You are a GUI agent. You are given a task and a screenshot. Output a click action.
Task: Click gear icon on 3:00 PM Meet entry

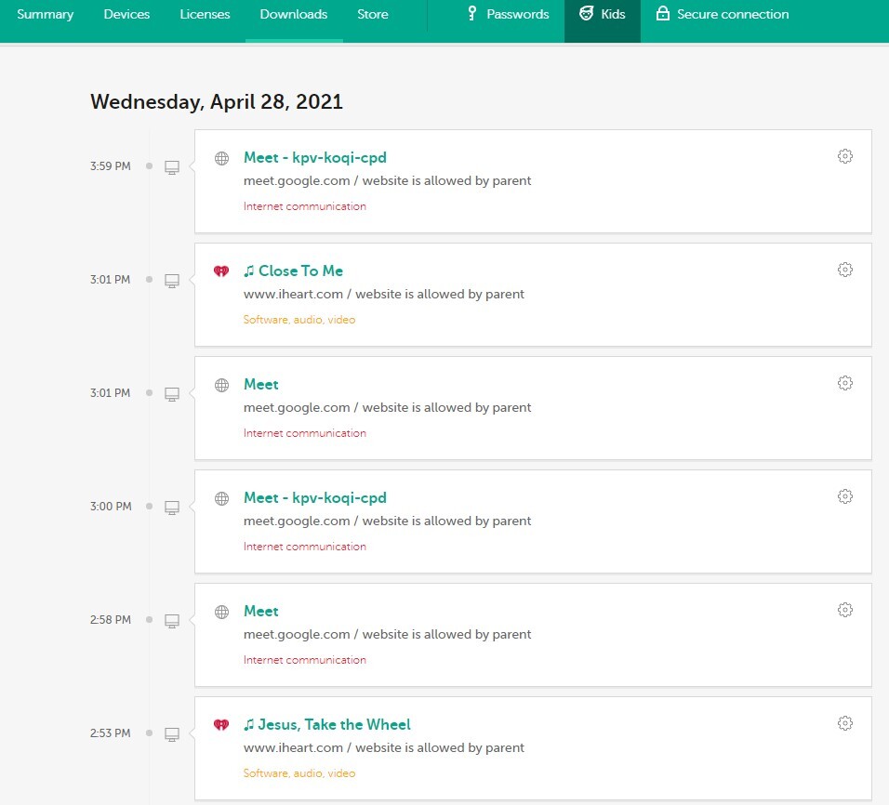point(844,496)
